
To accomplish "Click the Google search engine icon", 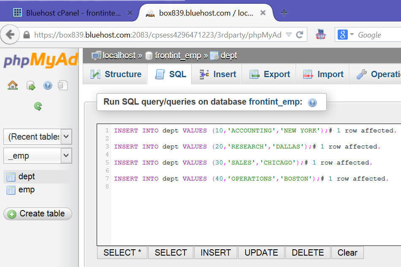I will tap(342, 35).
